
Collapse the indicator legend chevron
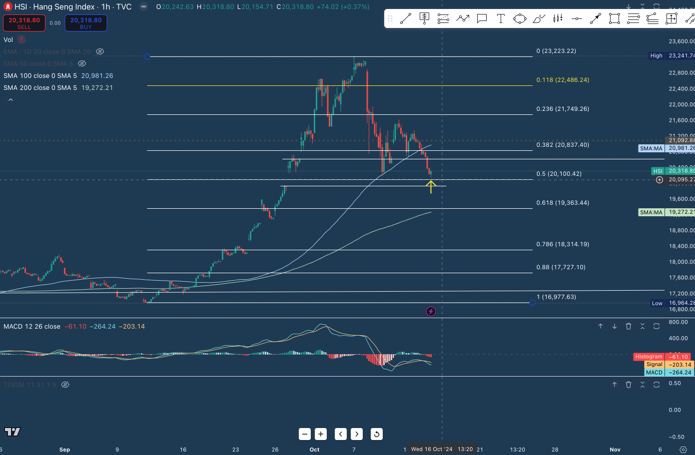click(x=10, y=100)
